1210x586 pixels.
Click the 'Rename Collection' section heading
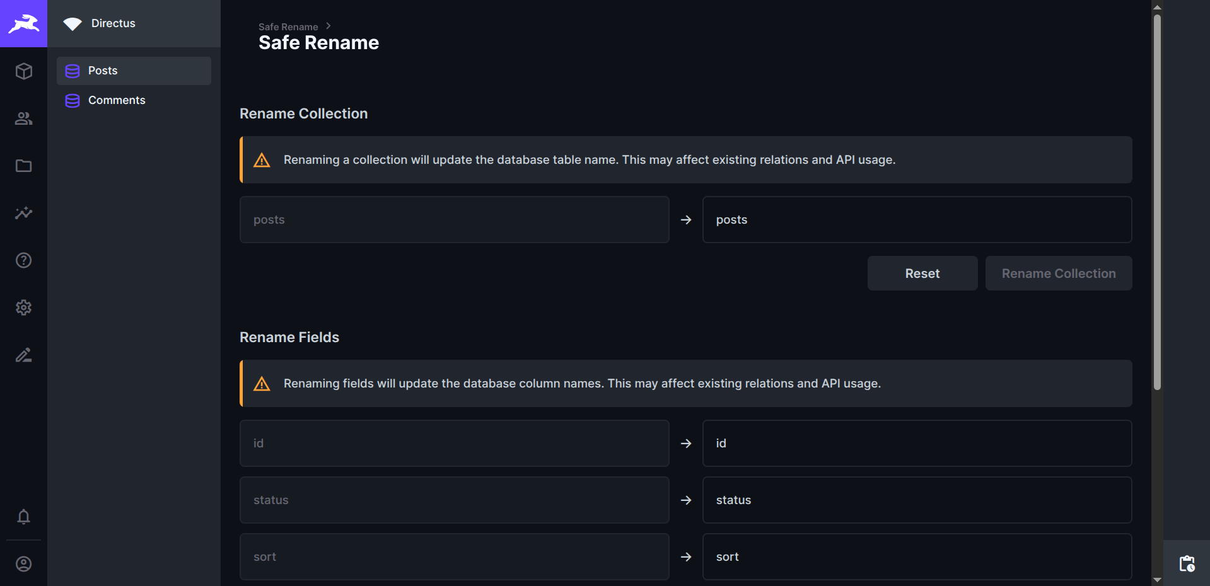point(303,113)
